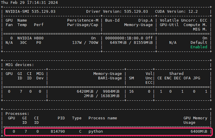Click the Processes: section title
The height and width of the screenshot is (138, 215).
pyautogui.click(x=17, y=114)
